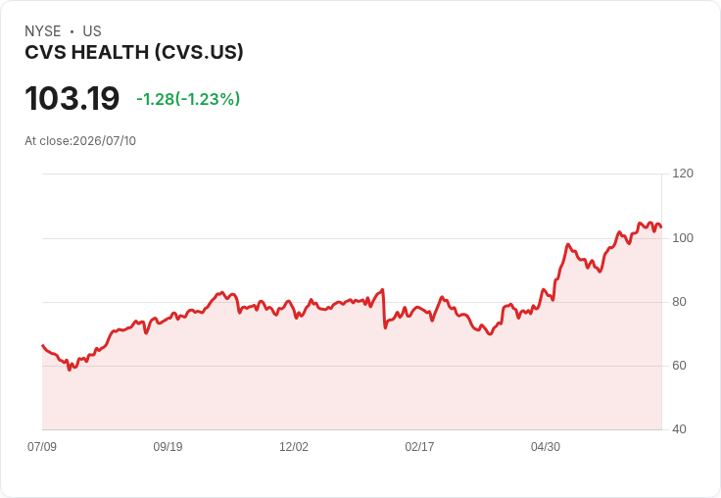Viewport: 721px width, 498px height.
Task: Click the sharp price drop after 12/02
Action: coord(384,309)
